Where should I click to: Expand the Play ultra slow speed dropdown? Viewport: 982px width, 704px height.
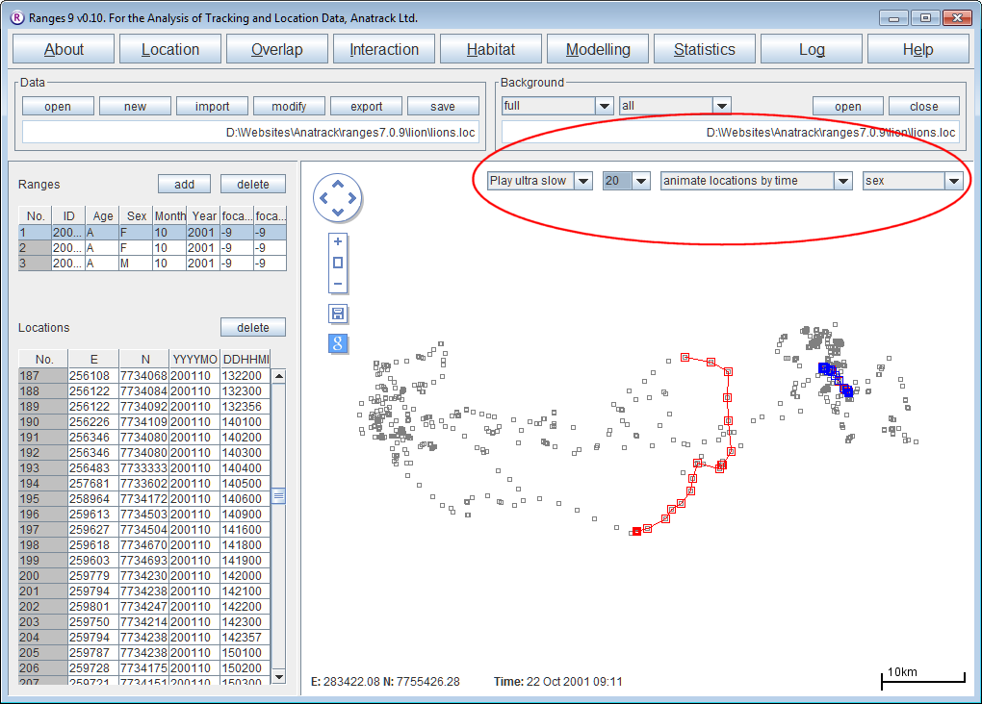point(582,181)
